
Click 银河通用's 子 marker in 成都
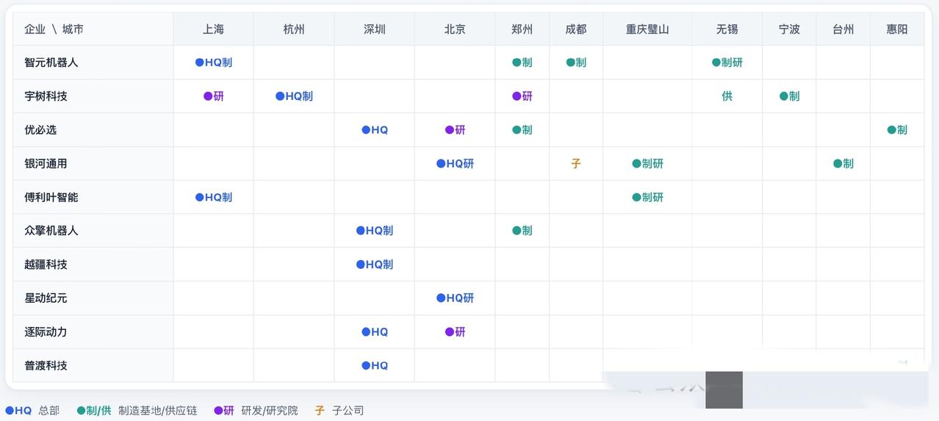pyautogui.click(x=576, y=164)
